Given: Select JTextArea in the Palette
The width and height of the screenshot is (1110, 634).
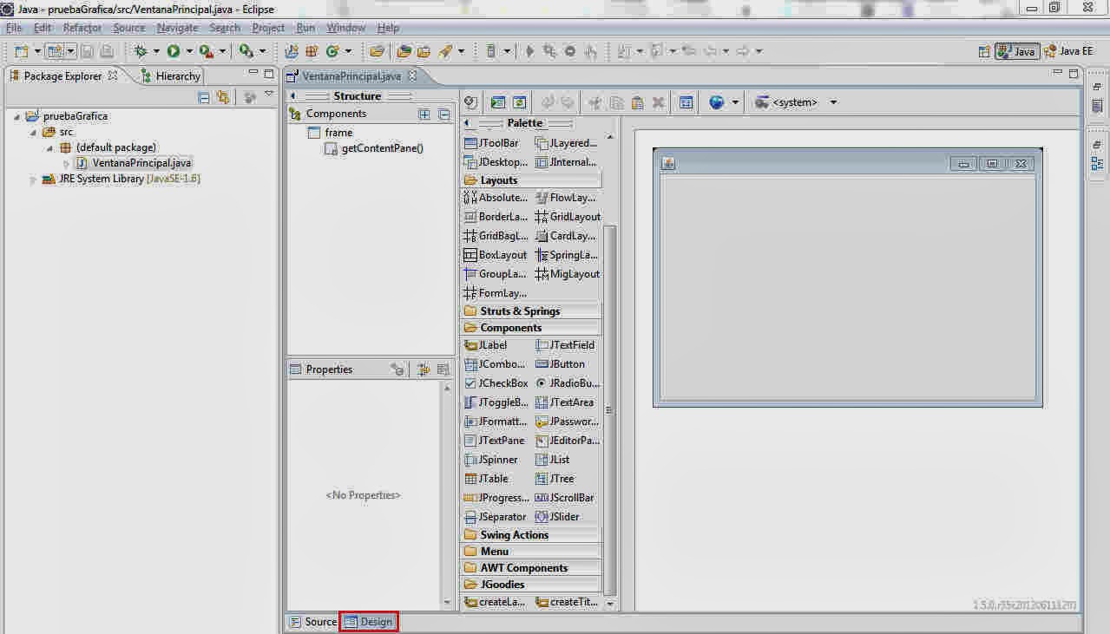Looking at the screenshot, I should click(565, 402).
